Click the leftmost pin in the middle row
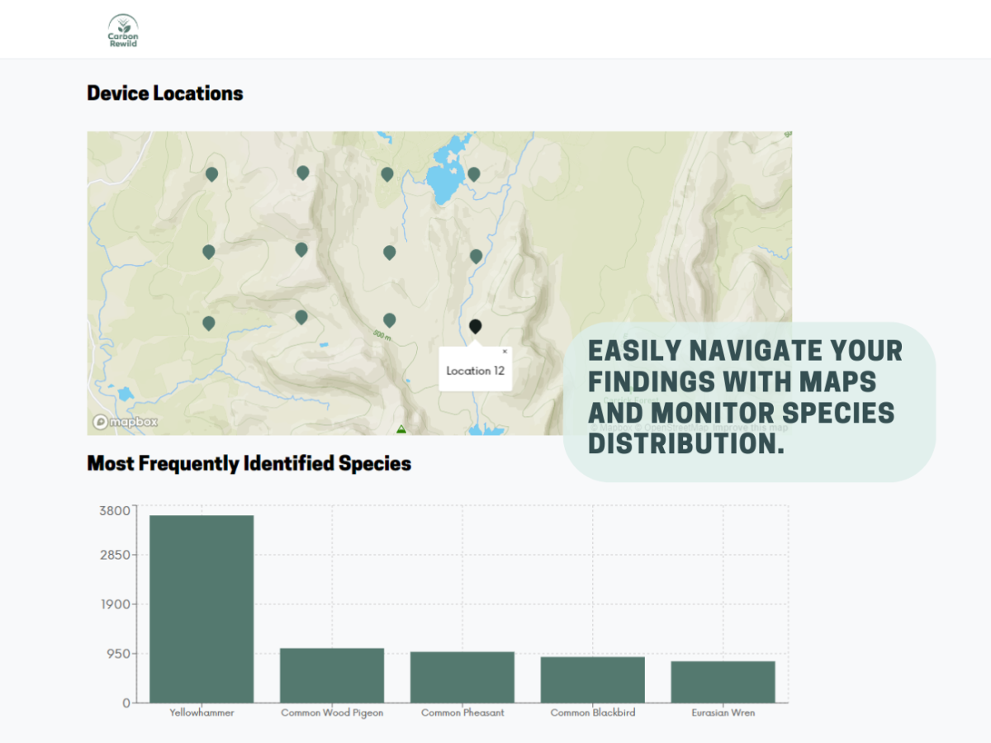Image resolution: width=991 pixels, height=743 pixels. pyautogui.click(x=208, y=250)
